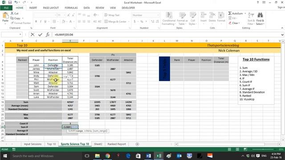Image resolution: width=285 pixels, height=160 pixels.
Task: Switch to Page Break Preview in status bar
Action: pyautogui.click(x=245, y=149)
